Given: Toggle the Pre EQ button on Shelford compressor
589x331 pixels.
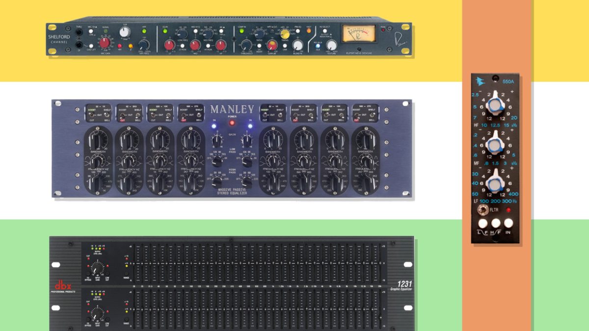Looking at the screenshot, I should tap(297, 31).
